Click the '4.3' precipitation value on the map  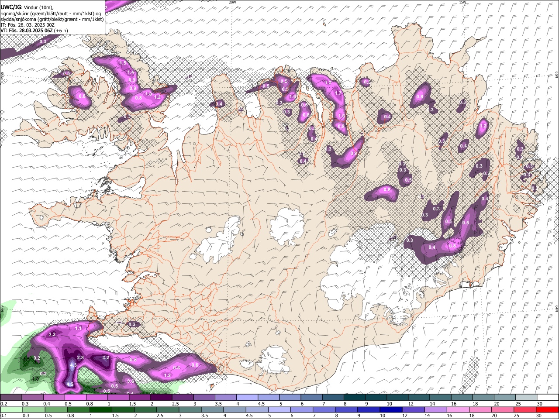point(73,365)
